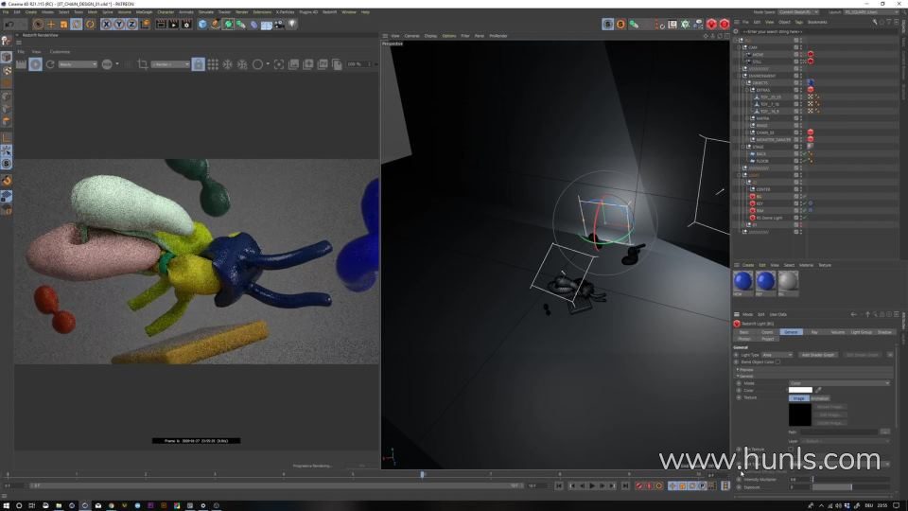This screenshot has width=908, height=511.
Task: Click the Live Selection tool icon
Action: 38,25
